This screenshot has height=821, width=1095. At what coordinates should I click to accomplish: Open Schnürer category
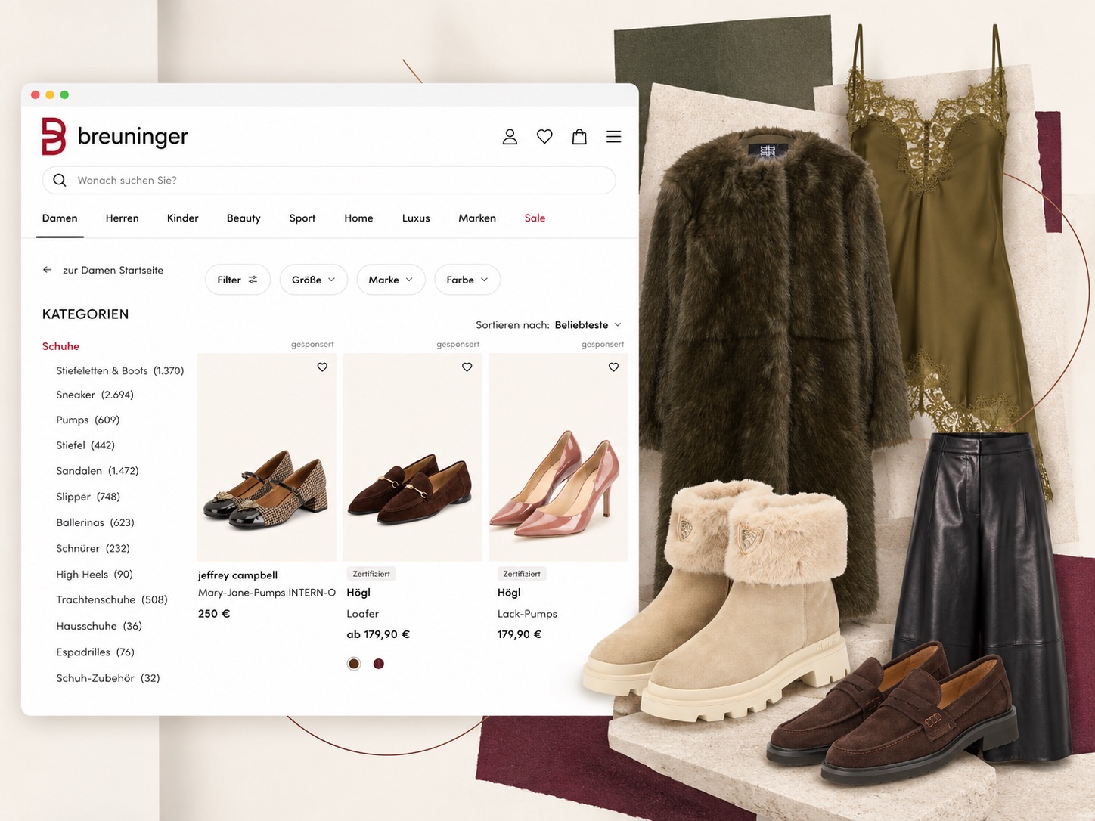click(x=92, y=548)
